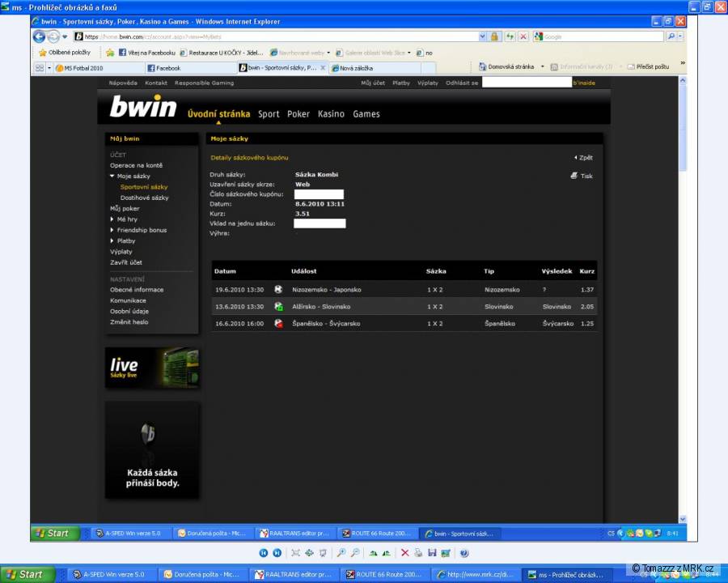Expand the Friendship bonus sidebar item
Image resolution: width=728 pixels, height=583 pixels.
click(x=112, y=230)
